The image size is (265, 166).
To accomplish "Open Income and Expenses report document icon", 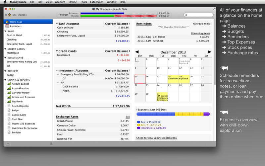I will (x=9, y=123).
